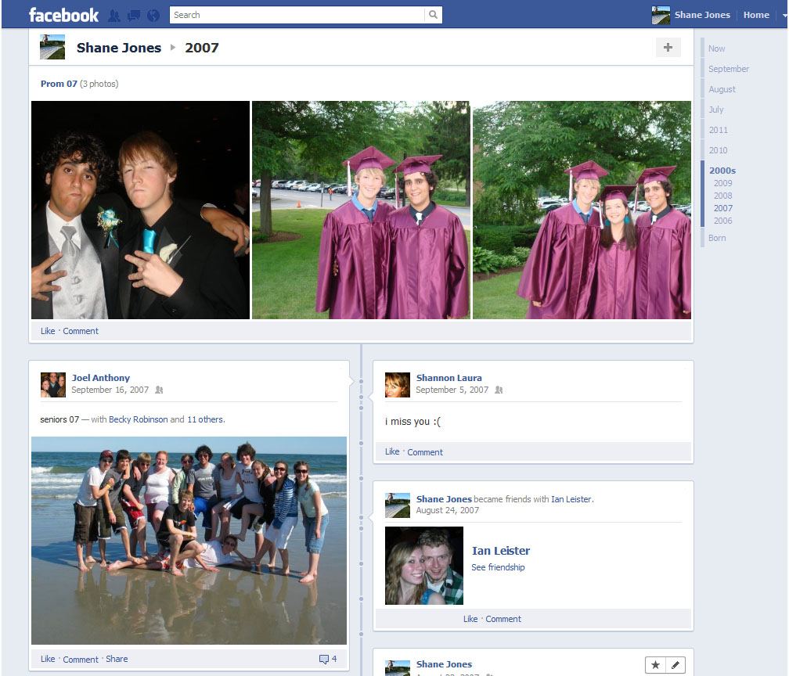Focus the Search input field

[297, 15]
